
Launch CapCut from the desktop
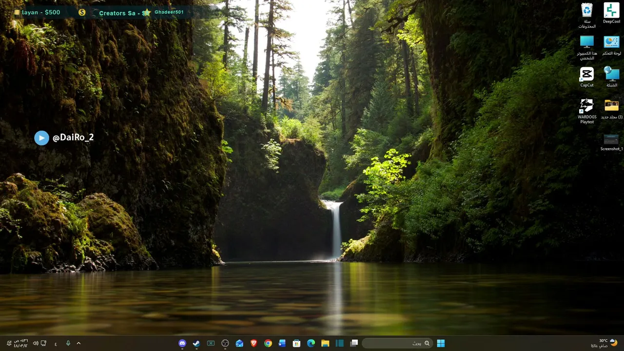587,77
